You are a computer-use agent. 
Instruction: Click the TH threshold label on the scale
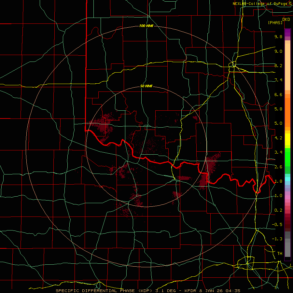tap(280, 254)
